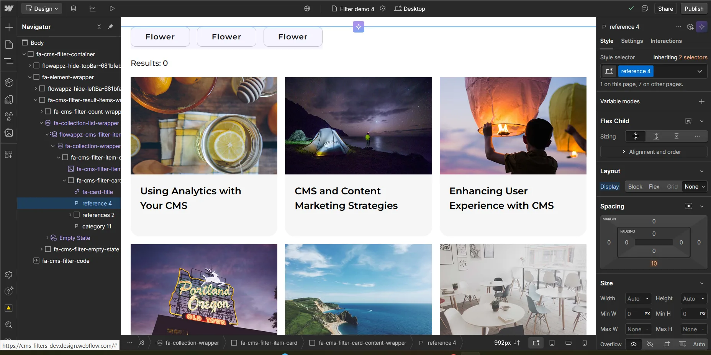The width and height of the screenshot is (711, 355).
Task: Set Overflow to Auto
Action: [699, 344]
